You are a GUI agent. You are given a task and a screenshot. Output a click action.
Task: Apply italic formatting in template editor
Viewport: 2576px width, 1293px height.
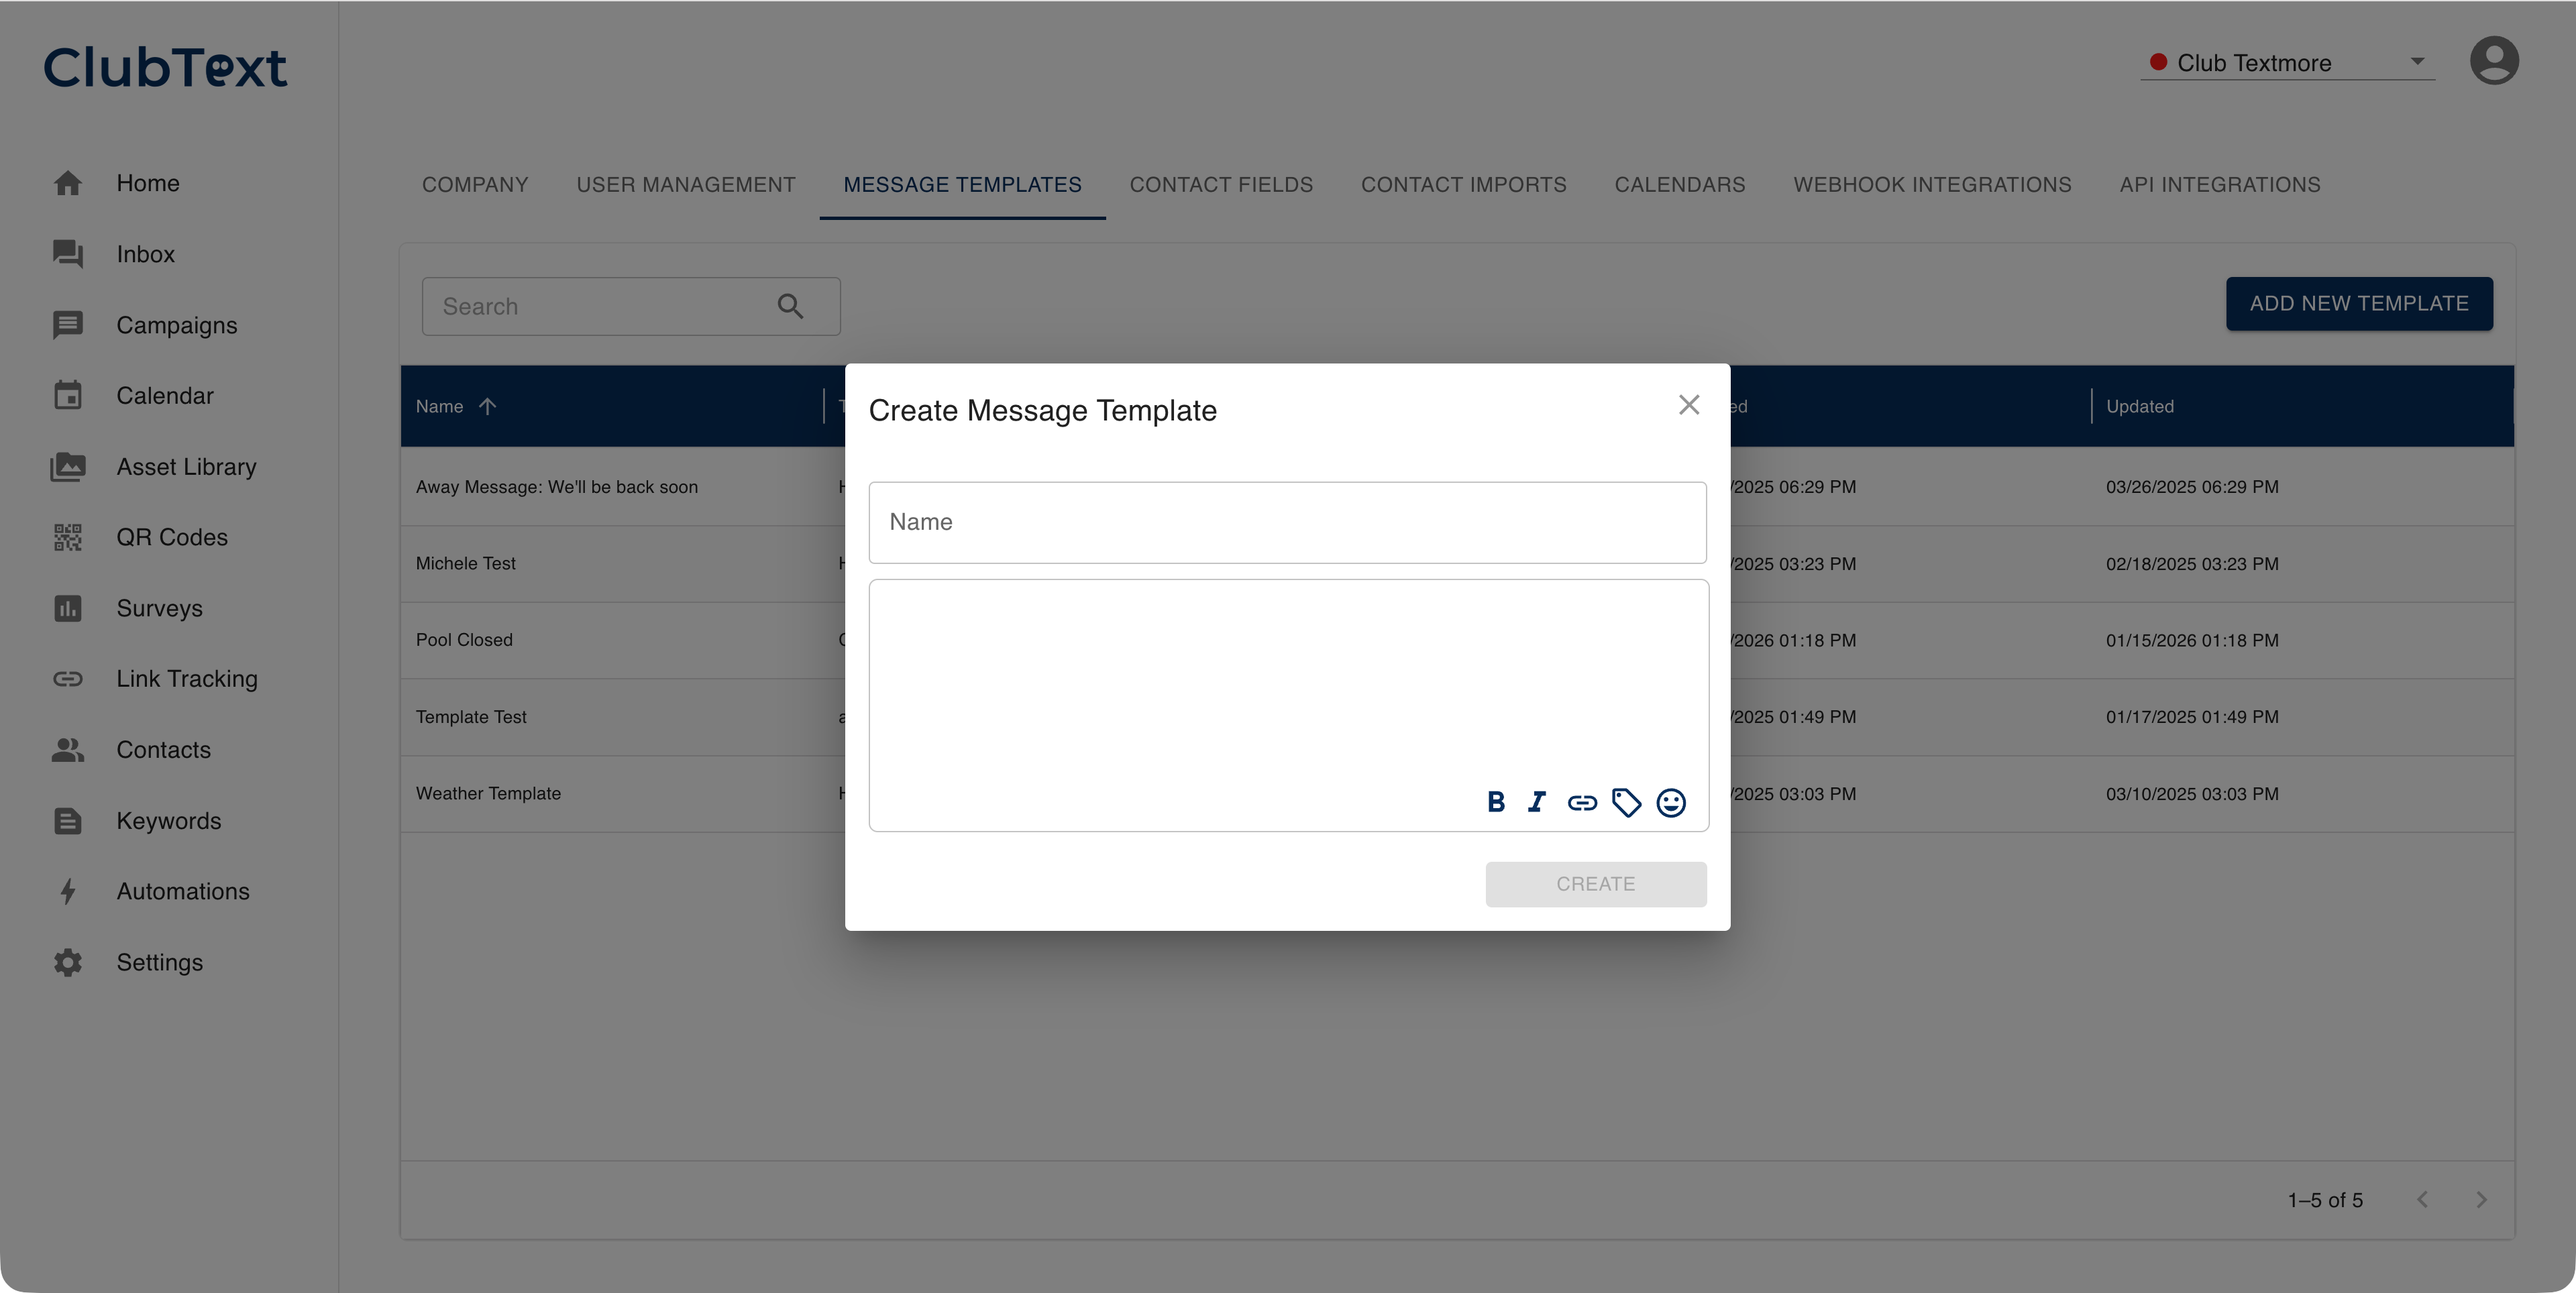pyautogui.click(x=1537, y=802)
